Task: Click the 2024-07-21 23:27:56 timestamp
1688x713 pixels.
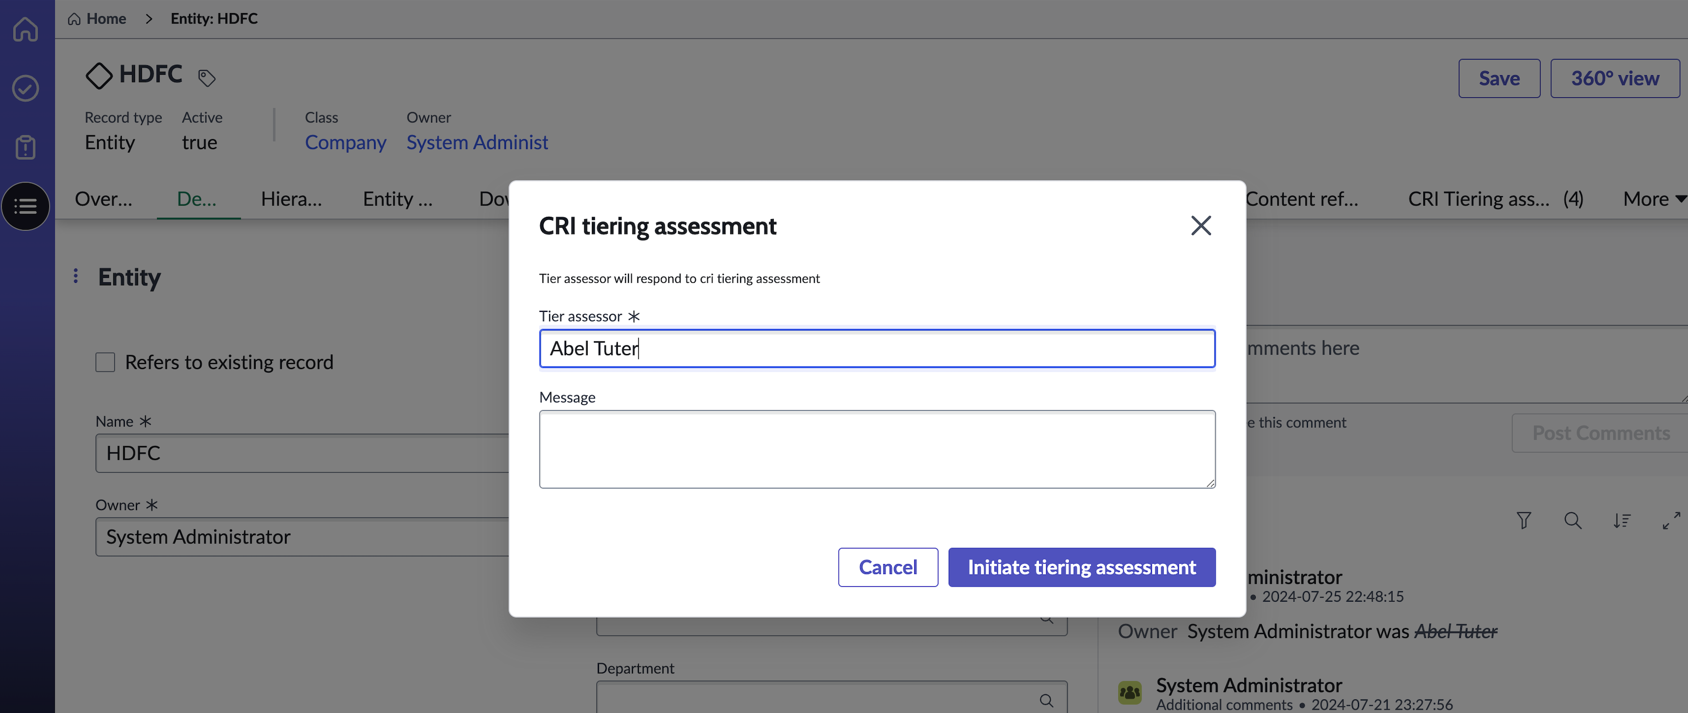Action: [x=1382, y=704]
